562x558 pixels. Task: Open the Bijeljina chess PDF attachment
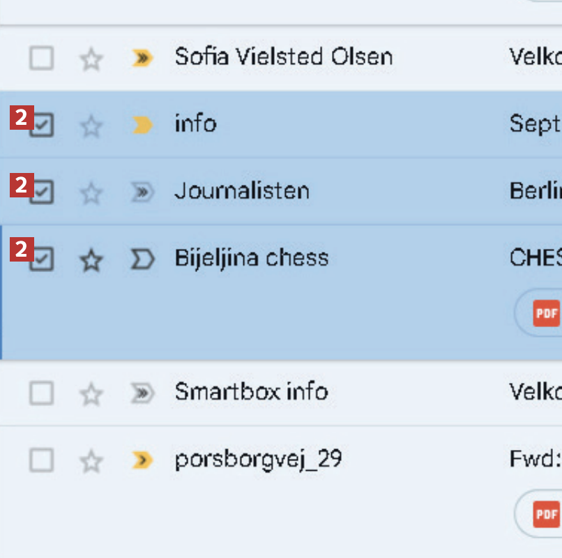[x=545, y=313]
